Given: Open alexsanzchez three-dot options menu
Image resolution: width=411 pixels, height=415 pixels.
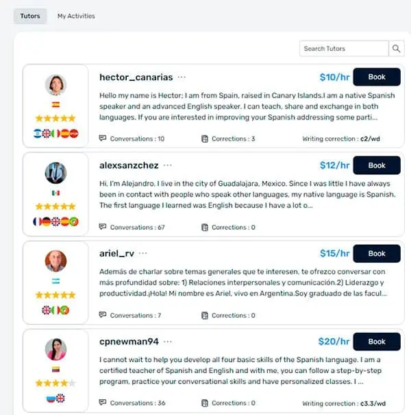Looking at the screenshot, I should point(168,165).
